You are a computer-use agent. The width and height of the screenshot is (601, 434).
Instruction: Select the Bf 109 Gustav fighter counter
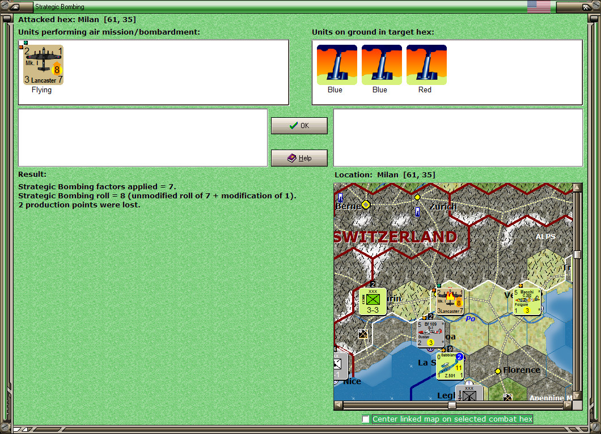point(430,334)
